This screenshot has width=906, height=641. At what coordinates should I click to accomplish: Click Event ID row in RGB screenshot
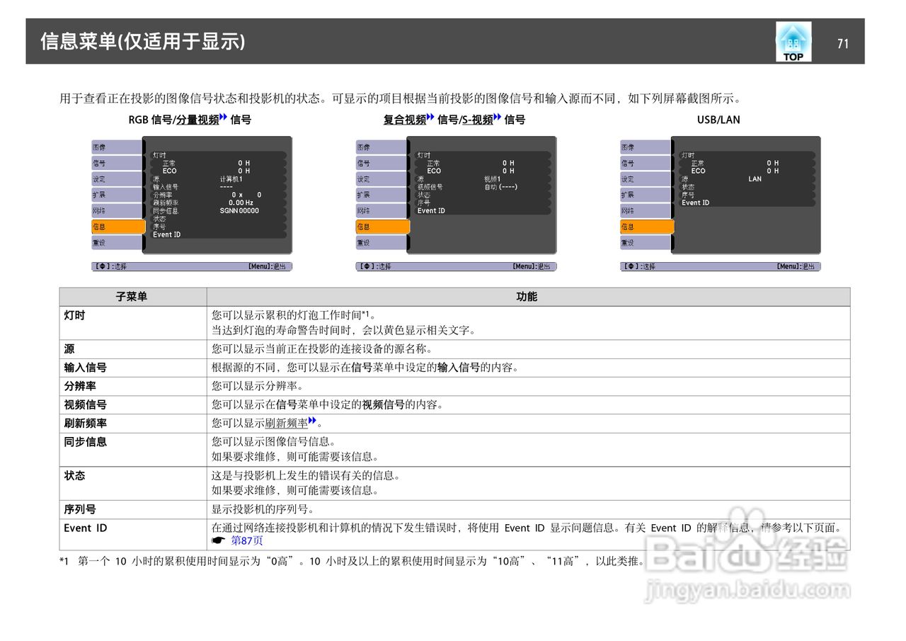coord(219,234)
